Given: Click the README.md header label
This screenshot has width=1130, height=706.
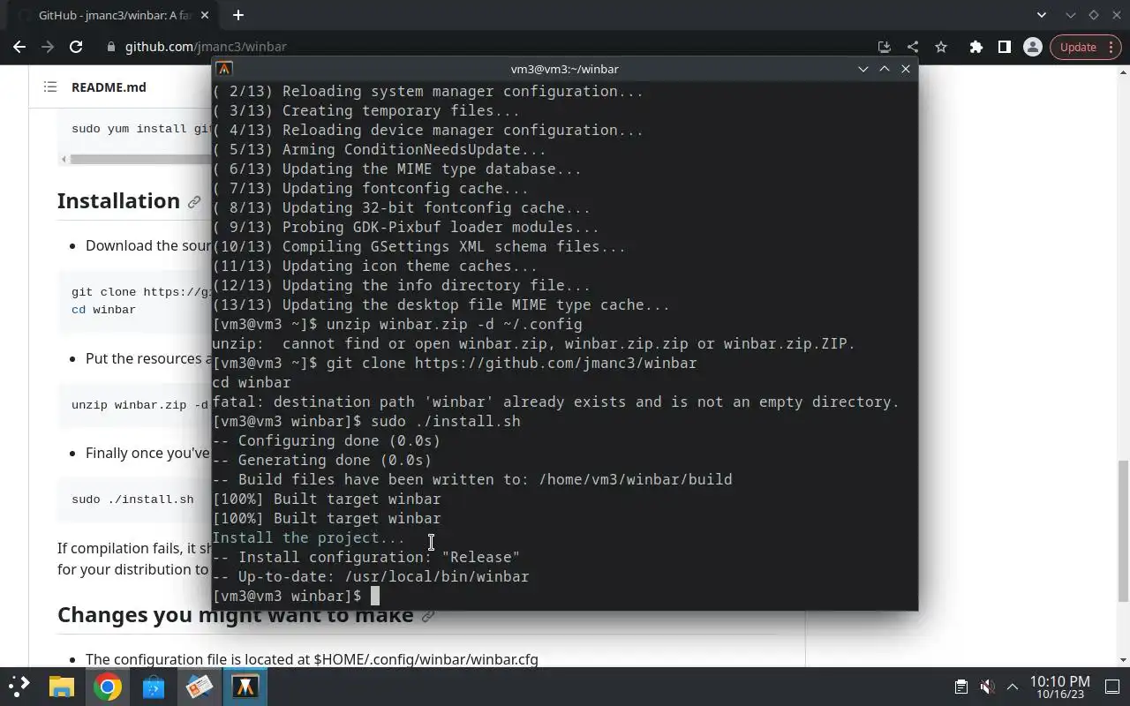Looking at the screenshot, I should [109, 87].
